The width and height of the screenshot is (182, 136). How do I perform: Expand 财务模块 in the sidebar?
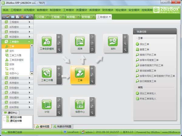click(18, 88)
